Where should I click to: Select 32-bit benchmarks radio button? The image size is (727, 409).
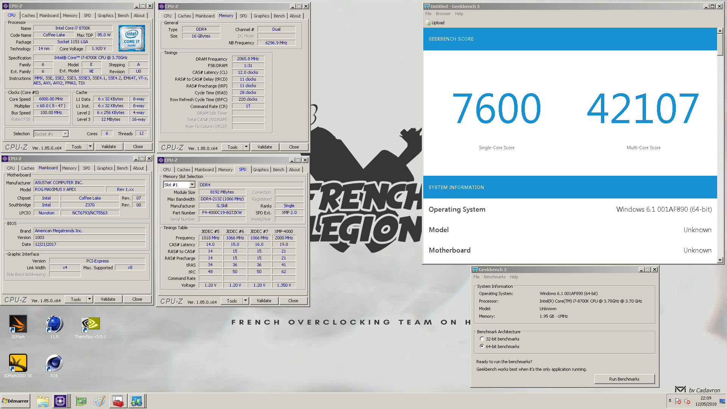482,339
